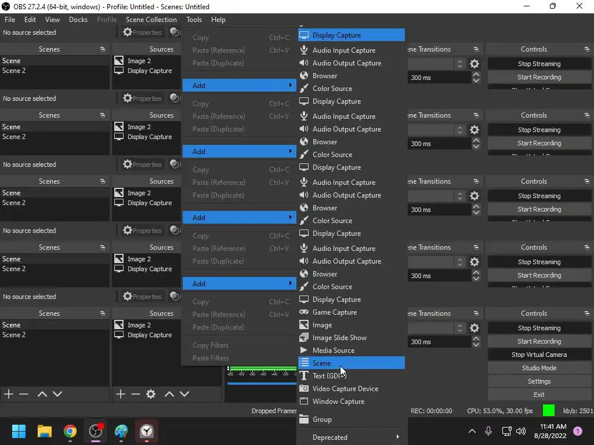Click Paste Filters in context menu
Viewport: 594px width, 445px height.
[210, 358]
